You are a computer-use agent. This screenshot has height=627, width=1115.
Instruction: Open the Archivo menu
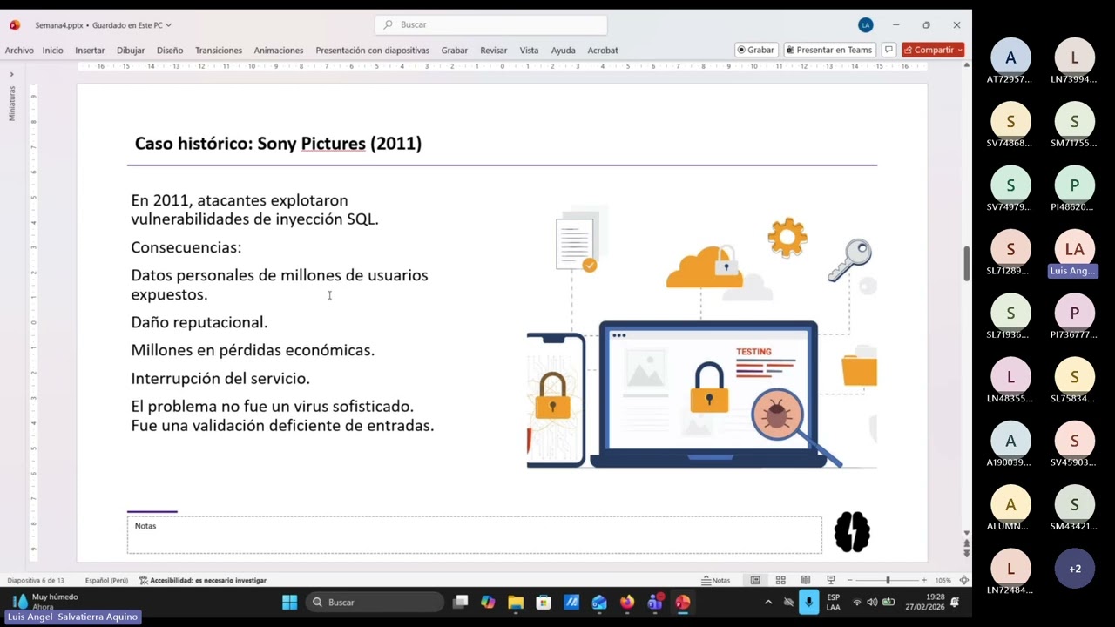(19, 50)
